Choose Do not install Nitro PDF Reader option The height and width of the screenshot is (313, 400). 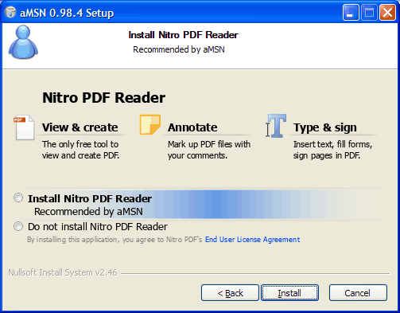click(x=18, y=226)
